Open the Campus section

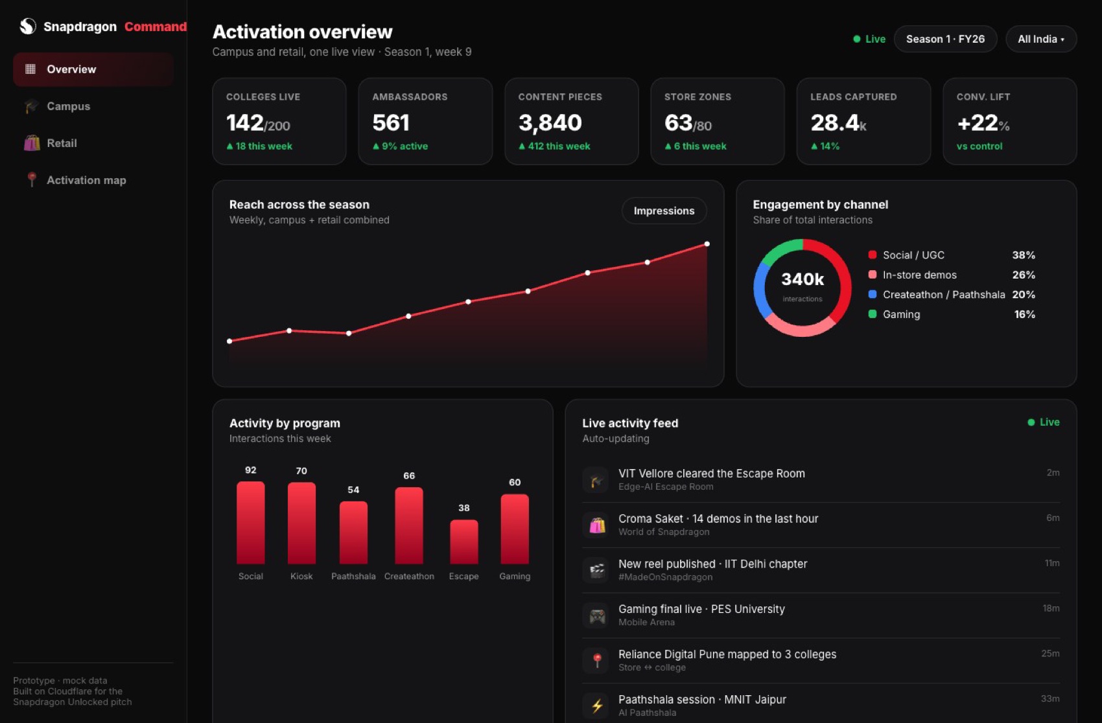tap(93, 106)
